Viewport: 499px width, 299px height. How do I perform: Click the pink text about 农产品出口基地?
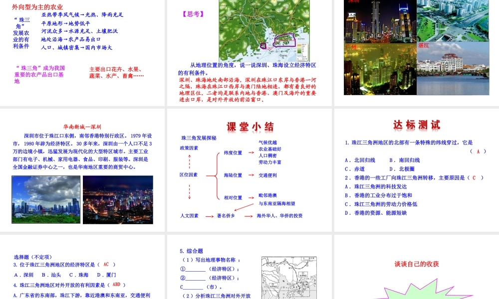point(39,74)
